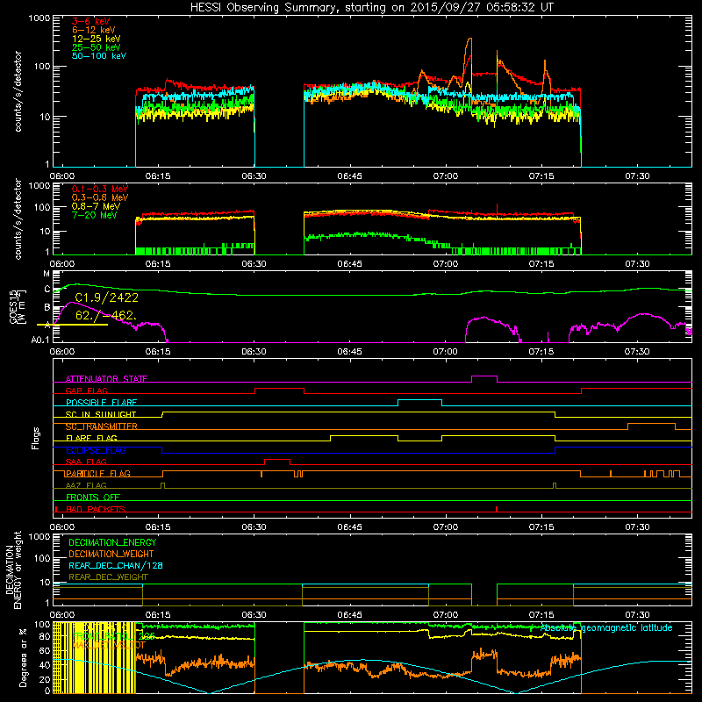
Task: Click the DECIMATION_WEIGHT legend label
Action: [x=111, y=554]
